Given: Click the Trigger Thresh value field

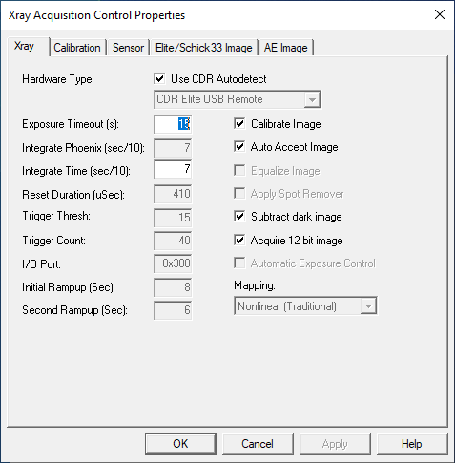Looking at the screenshot, I should coord(173,218).
